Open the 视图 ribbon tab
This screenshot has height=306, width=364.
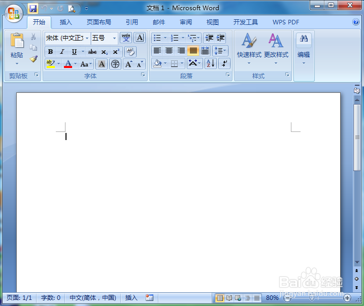tap(212, 22)
